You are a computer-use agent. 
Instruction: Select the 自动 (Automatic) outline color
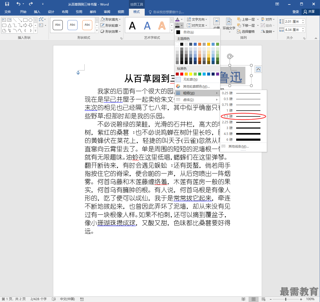click(x=197, y=32)
